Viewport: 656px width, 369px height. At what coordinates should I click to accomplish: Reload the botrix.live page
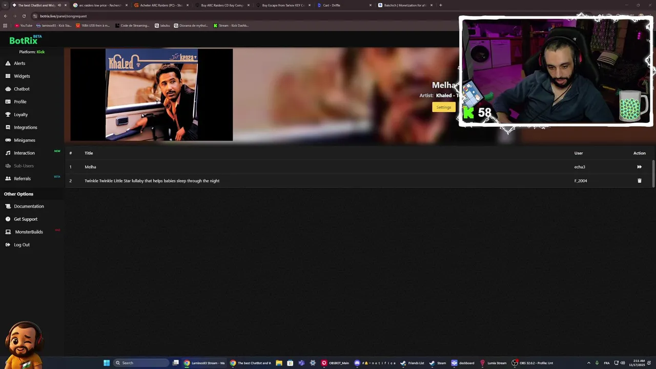pos(24,16)
